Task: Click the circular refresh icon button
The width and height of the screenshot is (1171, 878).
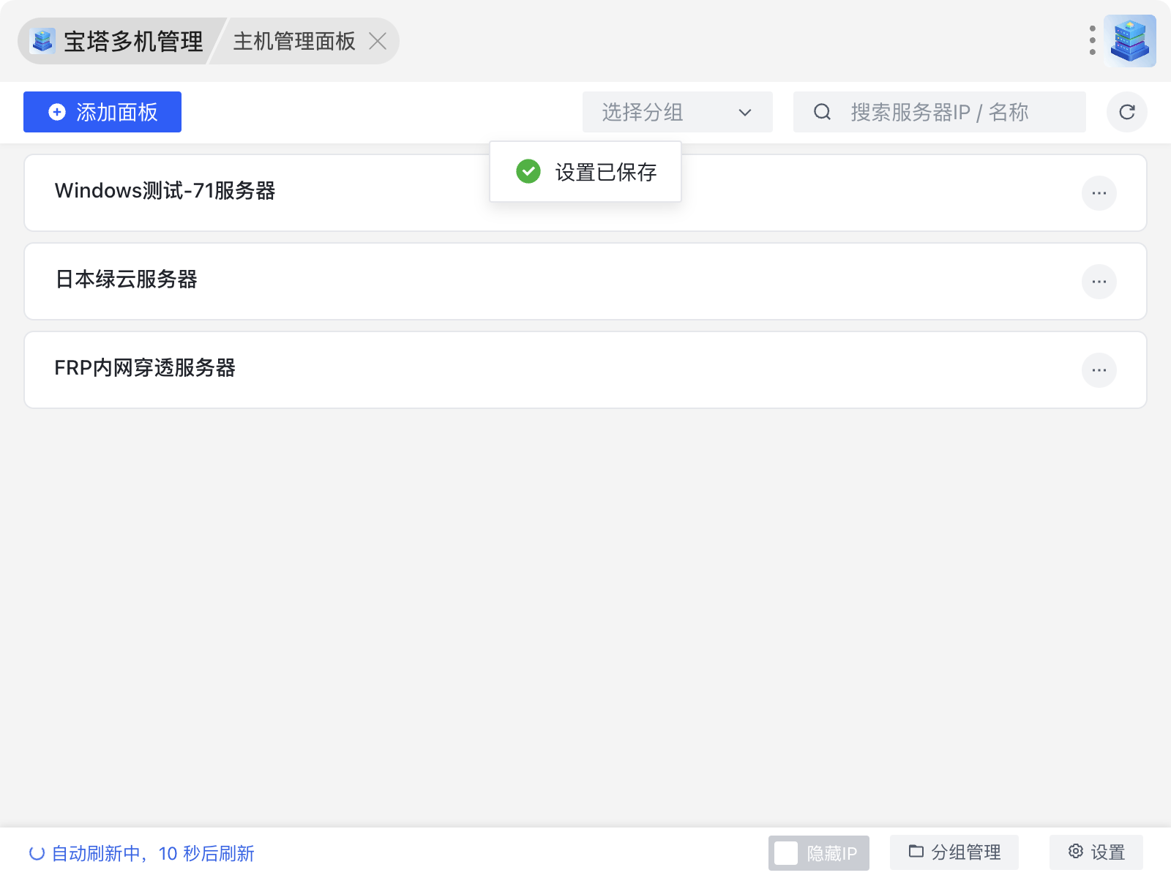Action: click(1127, 112)
